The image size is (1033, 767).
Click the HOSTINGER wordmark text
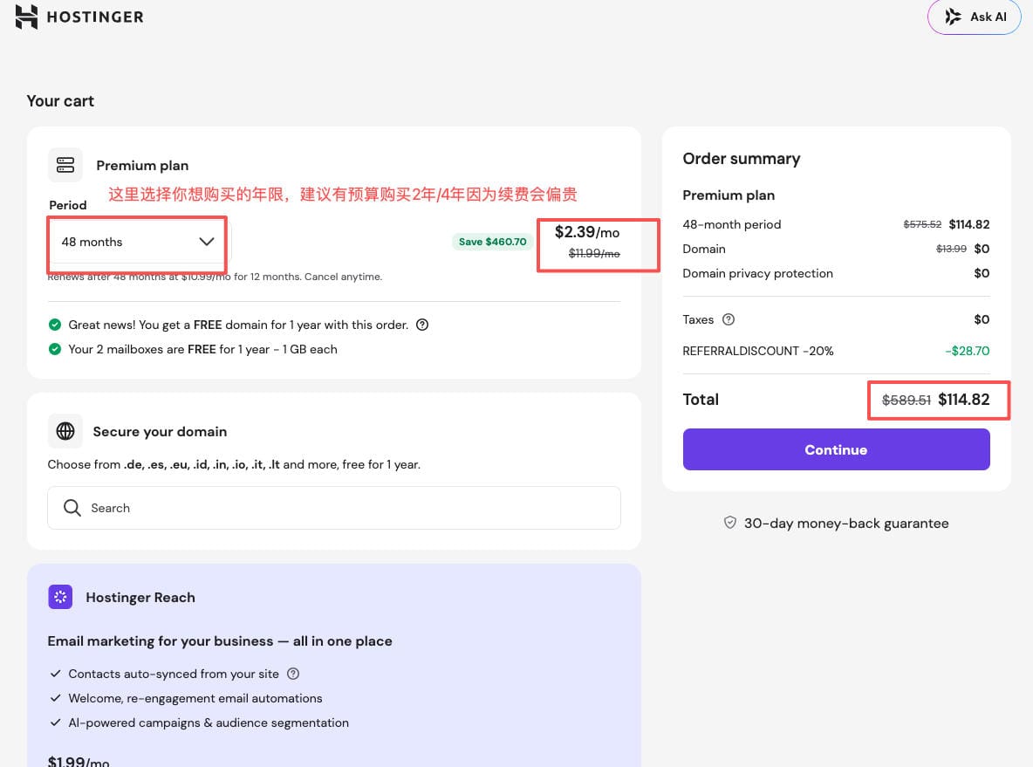point(95,17)
